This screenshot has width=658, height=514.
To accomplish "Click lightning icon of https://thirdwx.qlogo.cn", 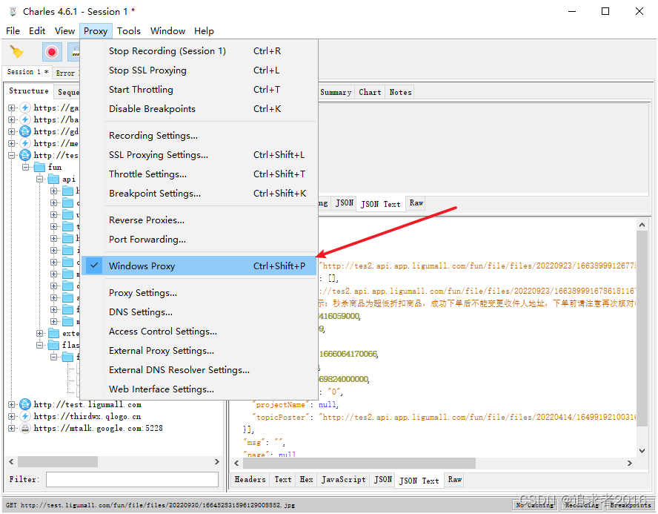I will pos(25,416).
